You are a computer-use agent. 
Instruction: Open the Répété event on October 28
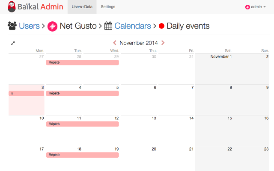pos(83,62)
